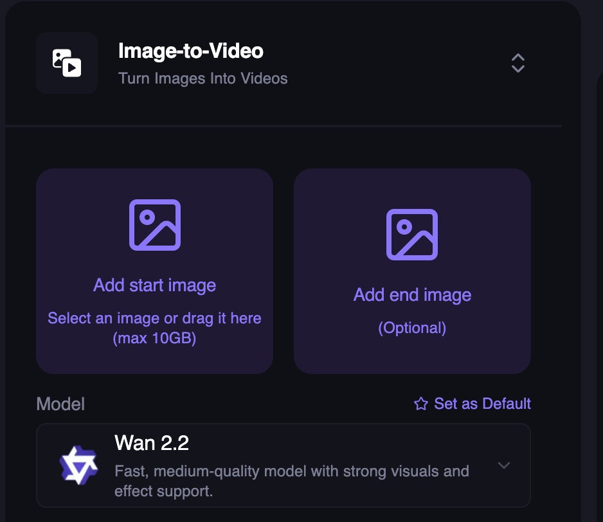603x522 pixels.
Task: Click the Add end image label
Action: click(x=412, y=294)
